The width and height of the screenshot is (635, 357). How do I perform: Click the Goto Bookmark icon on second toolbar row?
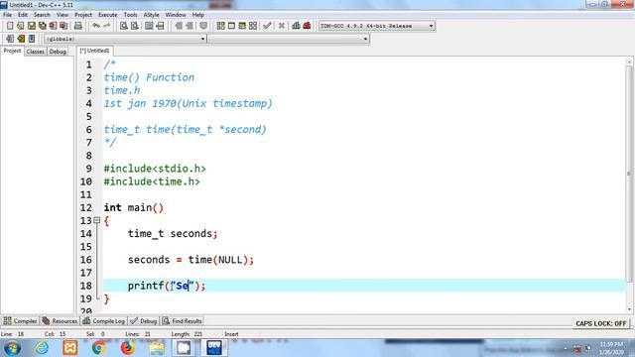[32, 39]
